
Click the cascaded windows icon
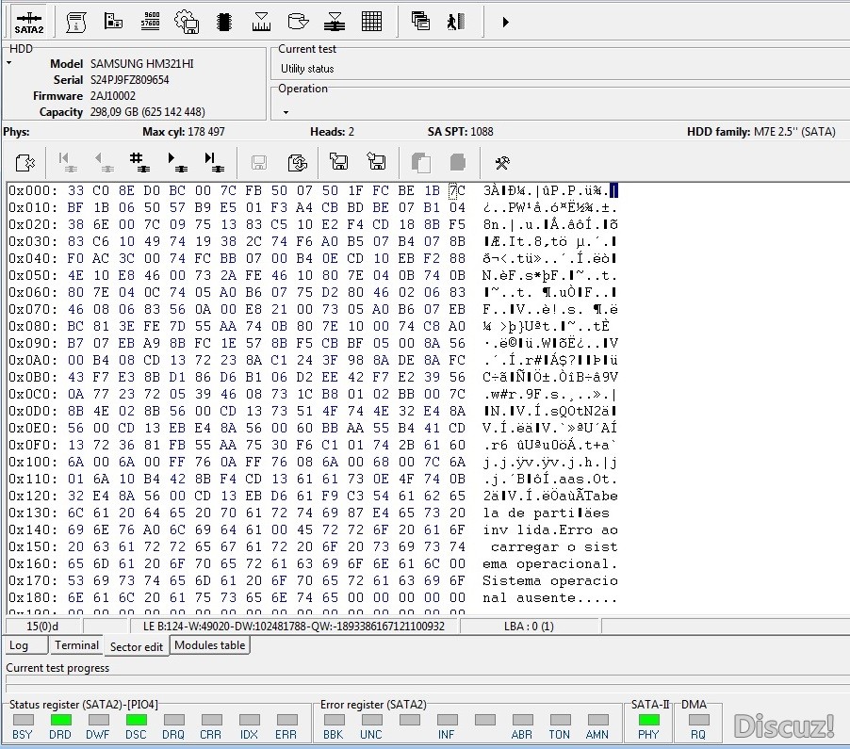(x=420, y=22)
